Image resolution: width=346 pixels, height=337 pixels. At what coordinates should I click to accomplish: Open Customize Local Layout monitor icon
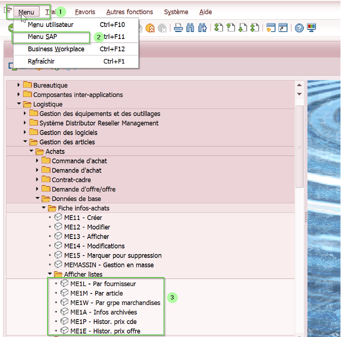coord(311,28)
